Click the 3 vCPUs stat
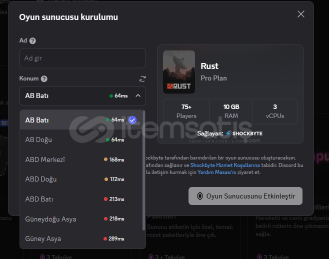The image size is (329, 259). pyautogui.click(x=275, y=111)
